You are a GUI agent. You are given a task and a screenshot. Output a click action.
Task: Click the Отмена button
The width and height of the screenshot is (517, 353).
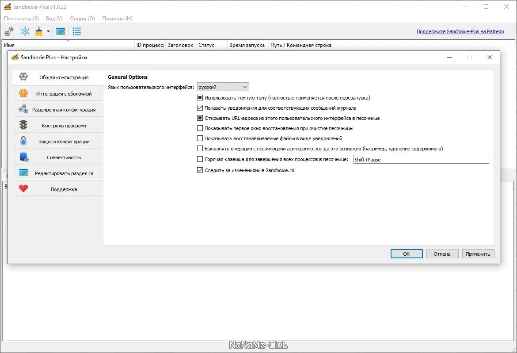click(x=442, y=253)
